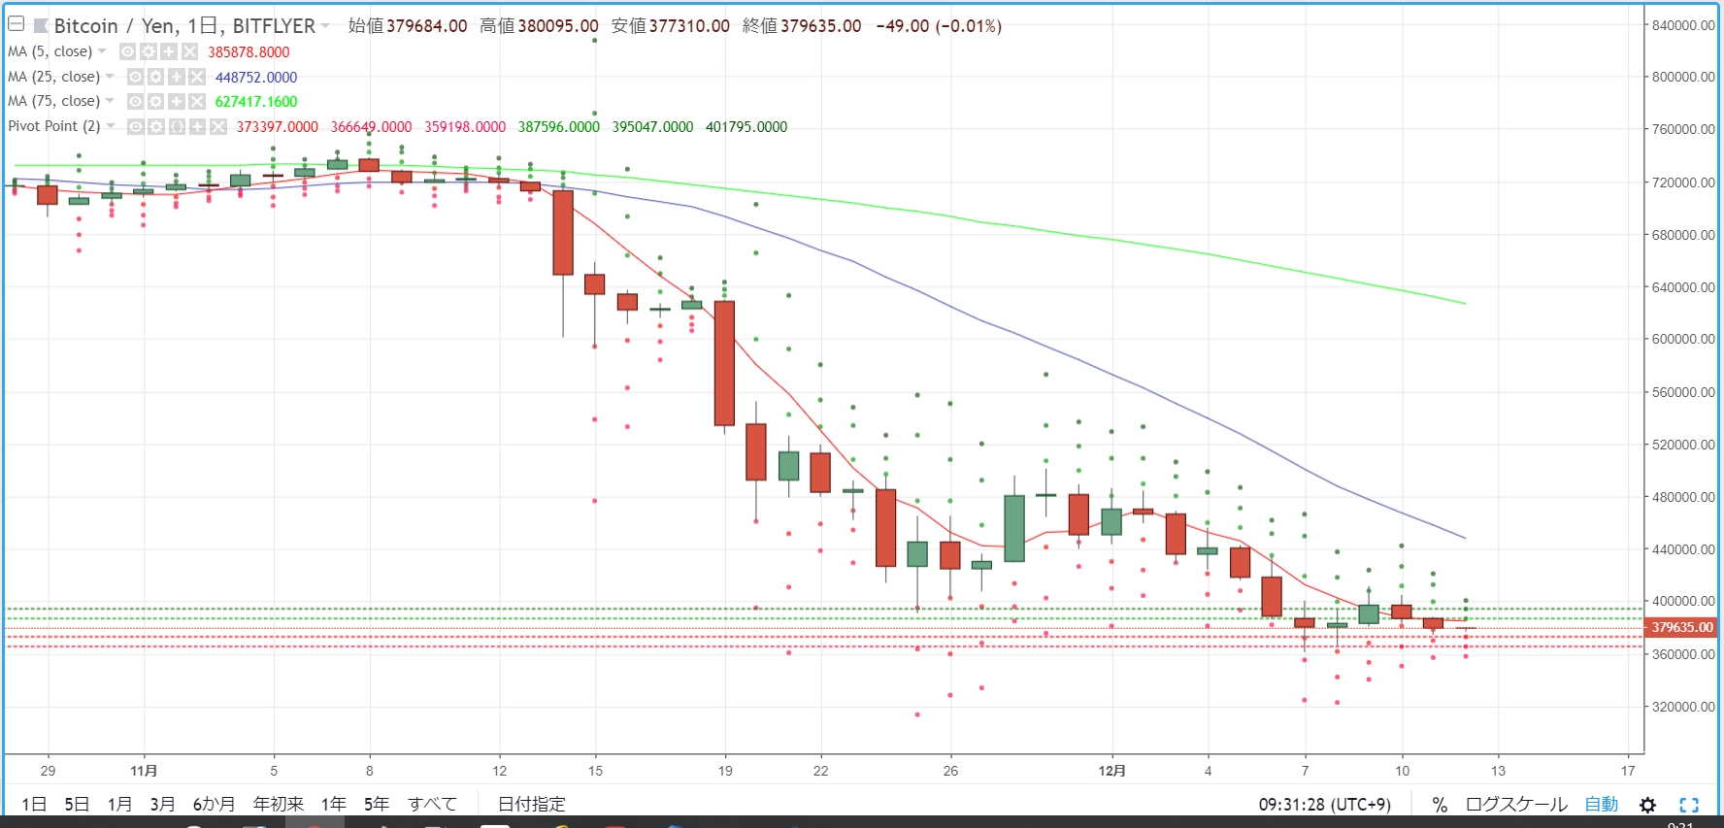Viewport: 1724px width, 828px height.
Task: Click the 379635.00 current price label
Action: (x=1682, y=627)
